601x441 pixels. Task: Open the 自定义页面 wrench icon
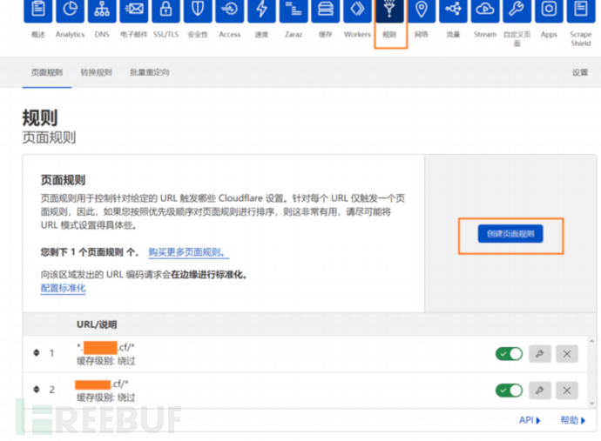(x=517, y=10)
